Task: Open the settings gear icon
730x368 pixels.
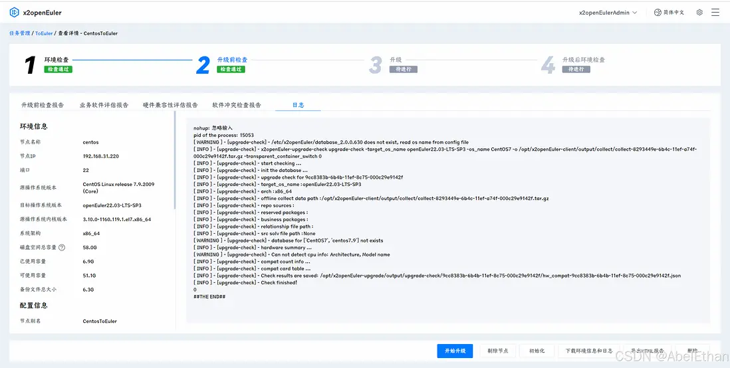Action: [699, 13]
